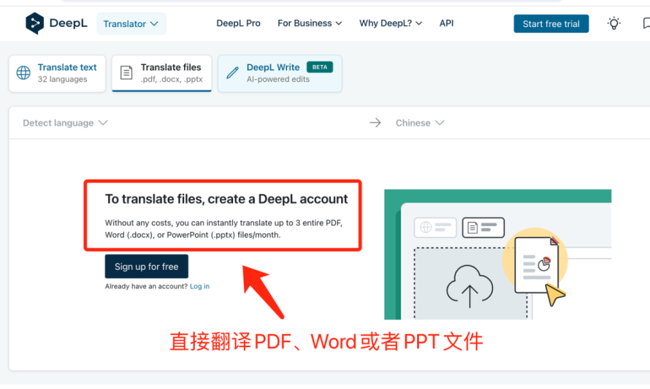Viewport: 650px width, 389px height.
Task: Open the DeepL Pro menu item
Action: [x=238, y=23]
